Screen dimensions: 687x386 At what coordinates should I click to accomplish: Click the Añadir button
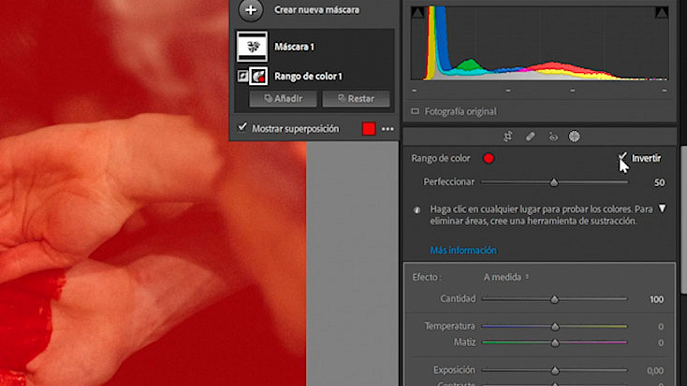(x=283, y=98)
